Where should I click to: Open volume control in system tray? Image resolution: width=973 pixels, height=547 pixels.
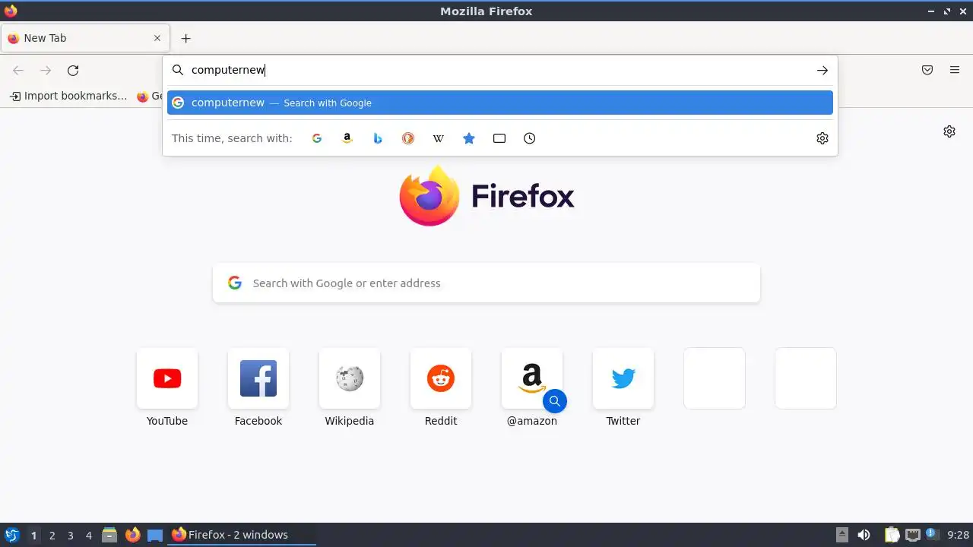tap(864, 535)
